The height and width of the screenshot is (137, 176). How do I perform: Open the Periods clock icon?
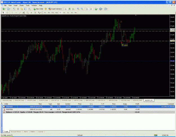coord(100,9)
